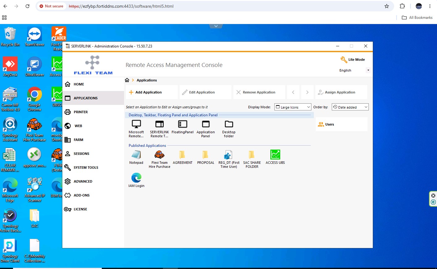Open the Notepad published application

[136, 157]
